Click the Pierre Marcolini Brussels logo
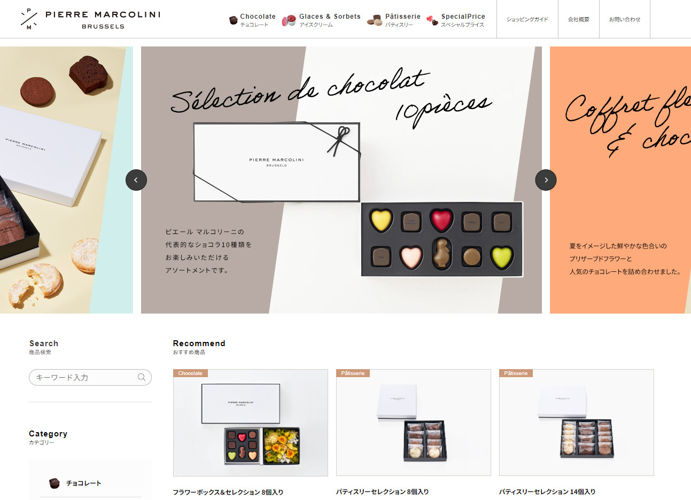 tap(90, 19)
